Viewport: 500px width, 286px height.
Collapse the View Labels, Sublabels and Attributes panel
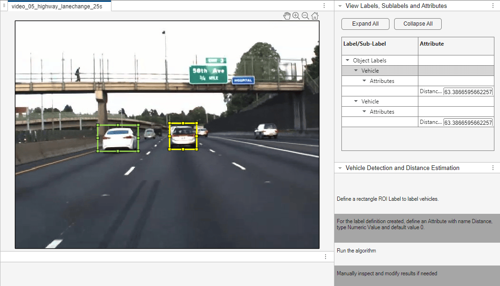pyautogui.click(x=340, y=6)
